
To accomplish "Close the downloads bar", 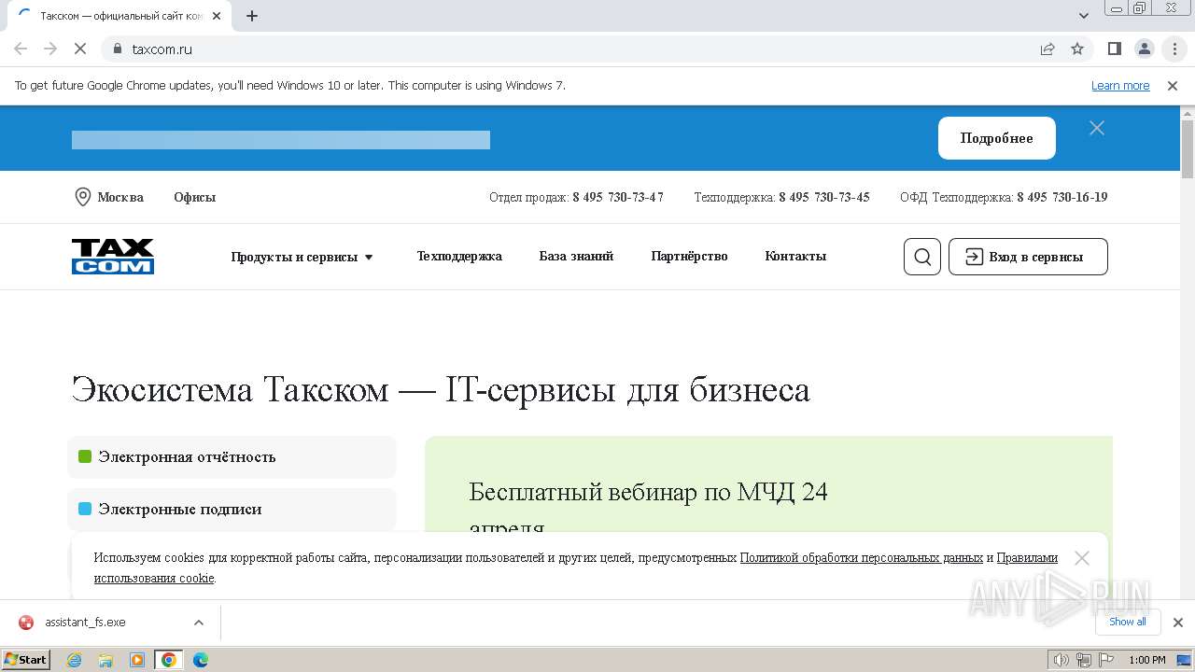I will (1178, 623).
